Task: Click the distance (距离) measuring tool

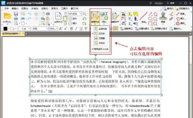Action: (x=181, y=14)
